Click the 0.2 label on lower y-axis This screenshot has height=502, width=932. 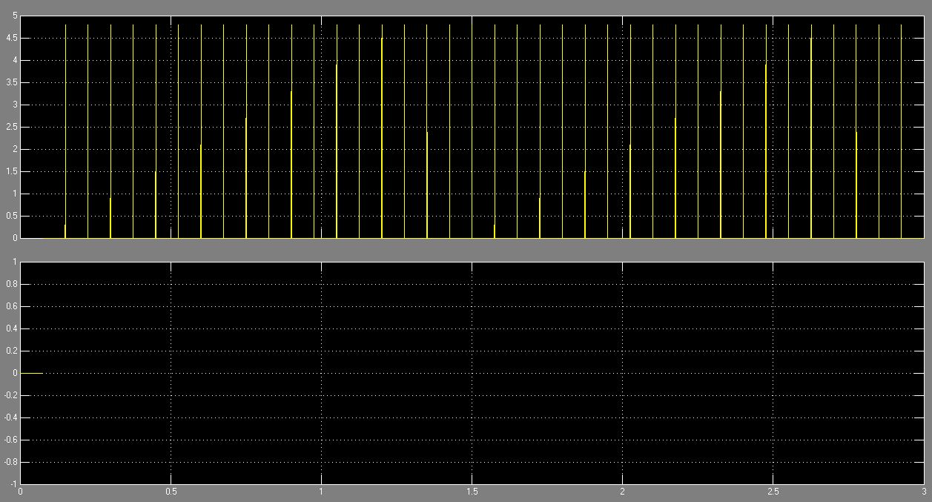pyautogui.click(x=13, y=351)
